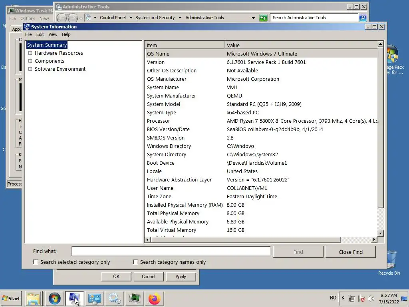Open the File menu in System Information

pos(28,34)
